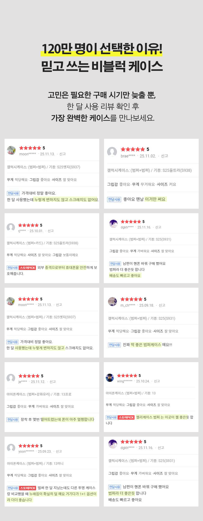203x521 pixels.
Task: Click 신고 on wing****** review
Action: 157,381
